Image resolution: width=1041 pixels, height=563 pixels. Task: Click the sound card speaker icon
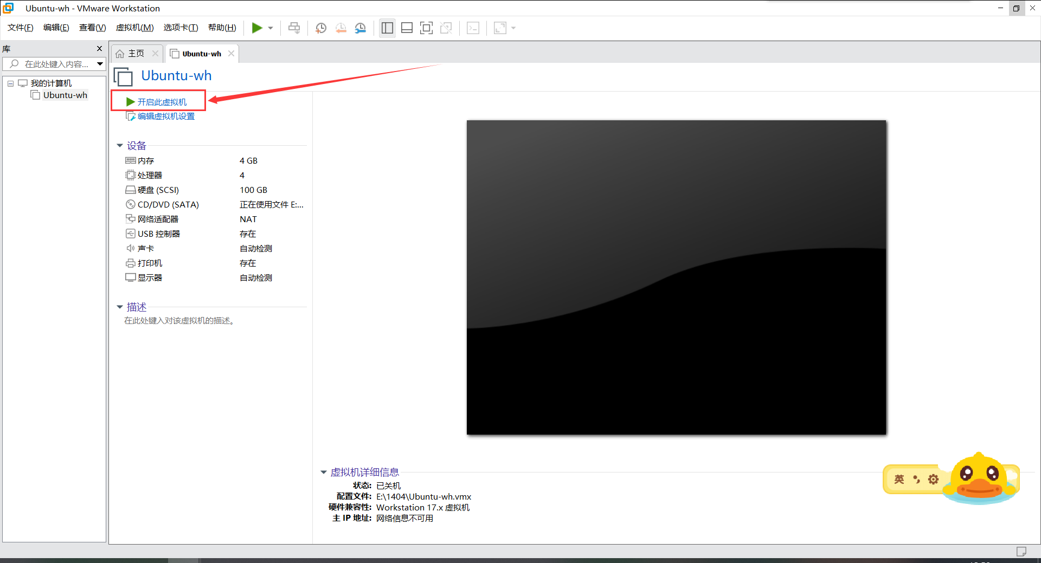[x=130, y=248]
